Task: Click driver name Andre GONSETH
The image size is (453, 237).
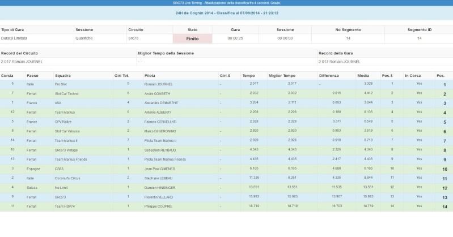Action: pos(157,94)
